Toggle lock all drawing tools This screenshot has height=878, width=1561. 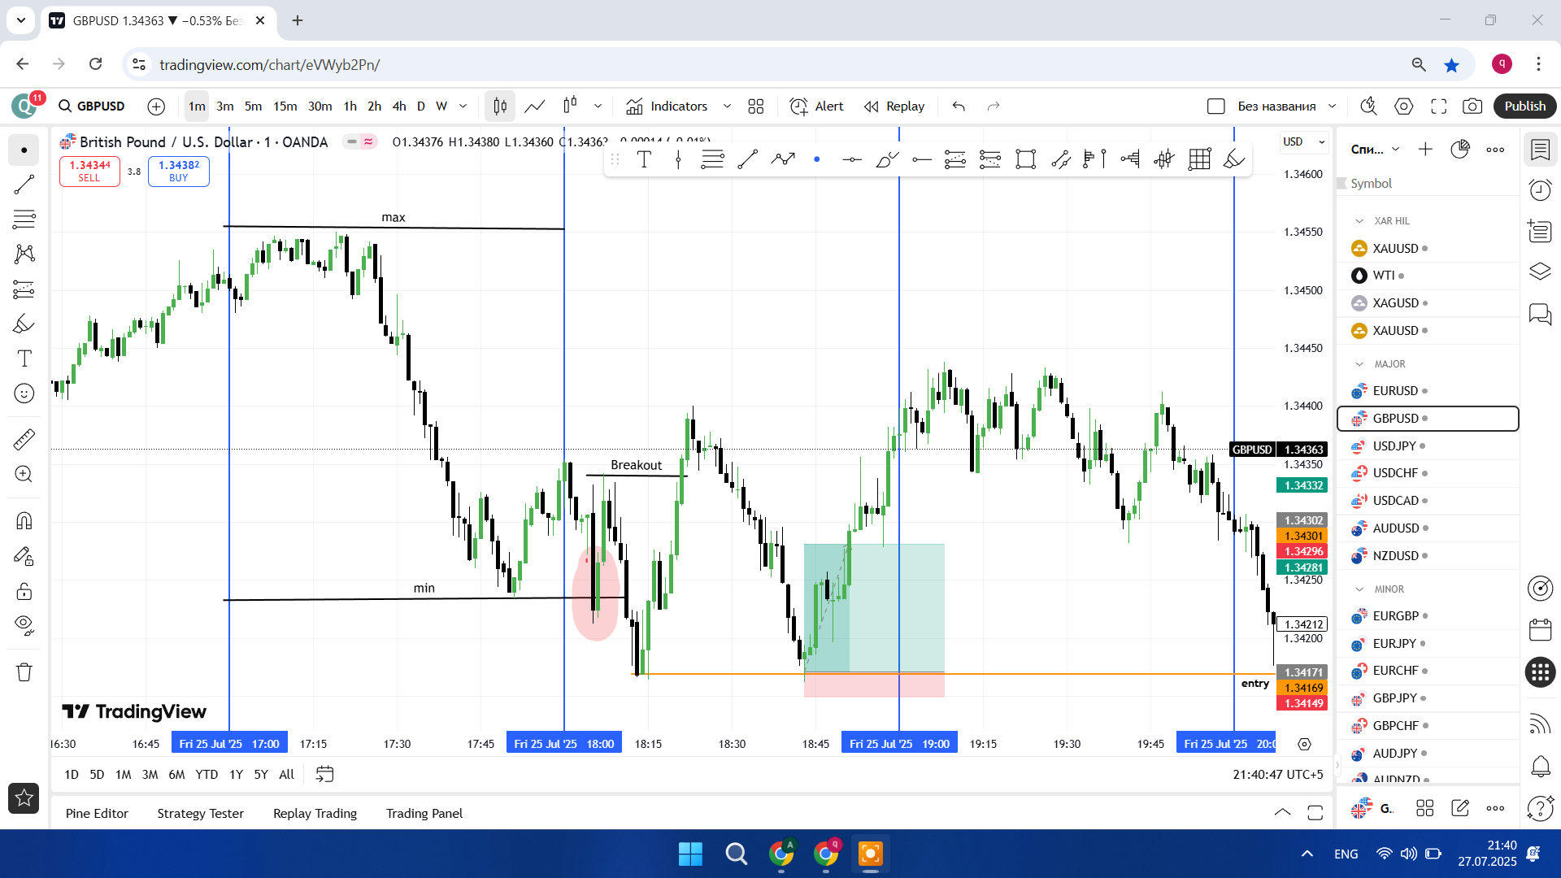coord(24,591)
